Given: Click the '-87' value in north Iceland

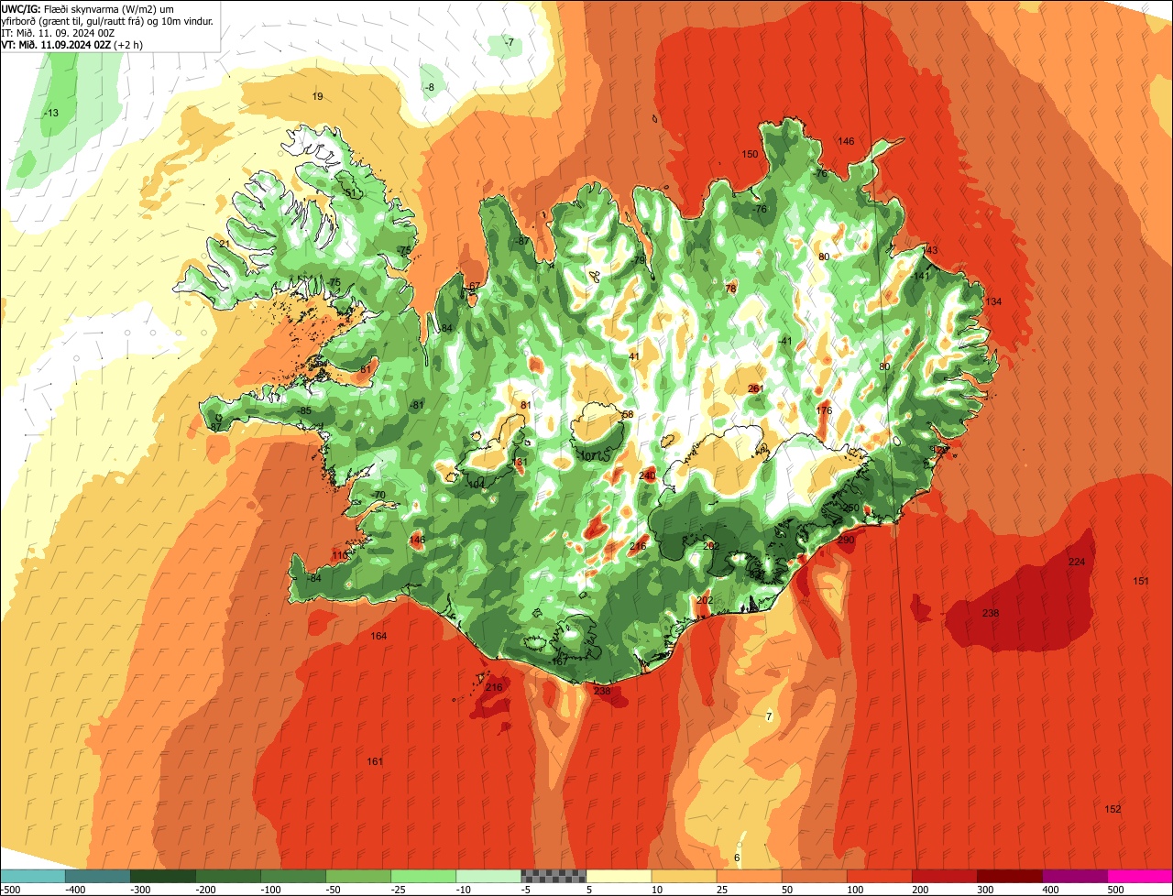Looking at the screenshot, I should pyautogui.click(x=522, y=241).
